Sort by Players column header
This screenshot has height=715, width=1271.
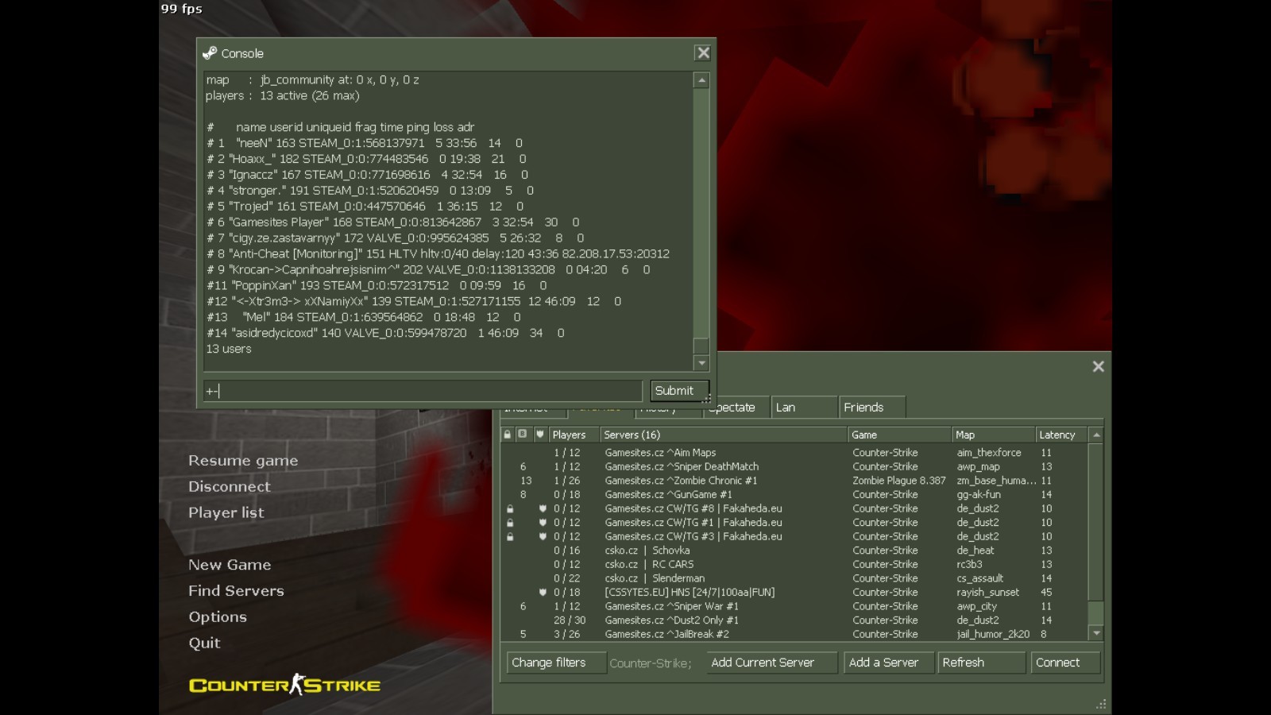[x=573, y=435]
